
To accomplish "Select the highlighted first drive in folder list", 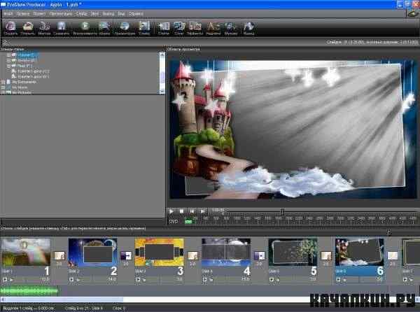I will pos(27,55).
